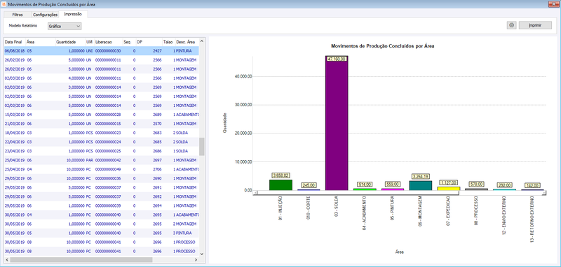
Task: Click the application icon in title bar
Action: pyautogui.click(x=4, y=4)
